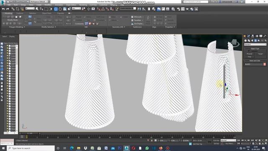Open the reference coordinate system dropdown
The height and width of the screenshot is (151, 268).
[76, 8]
